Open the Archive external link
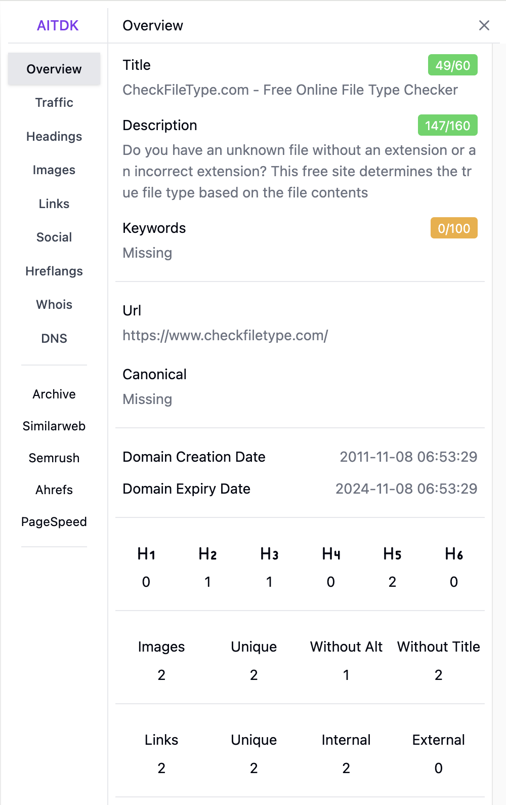This screenshot has height=805, width=506. pos(54,394)
